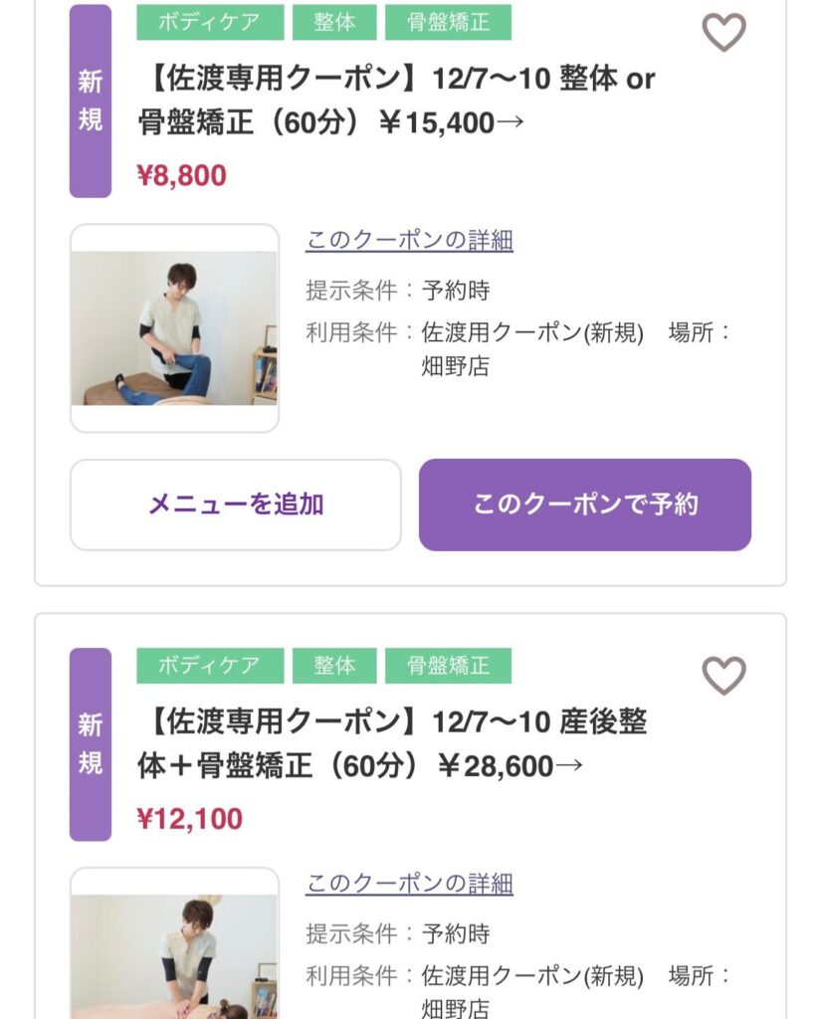Favorite the ¥12,100 coupon with heart icon
821x1019 pixels.
723,676
